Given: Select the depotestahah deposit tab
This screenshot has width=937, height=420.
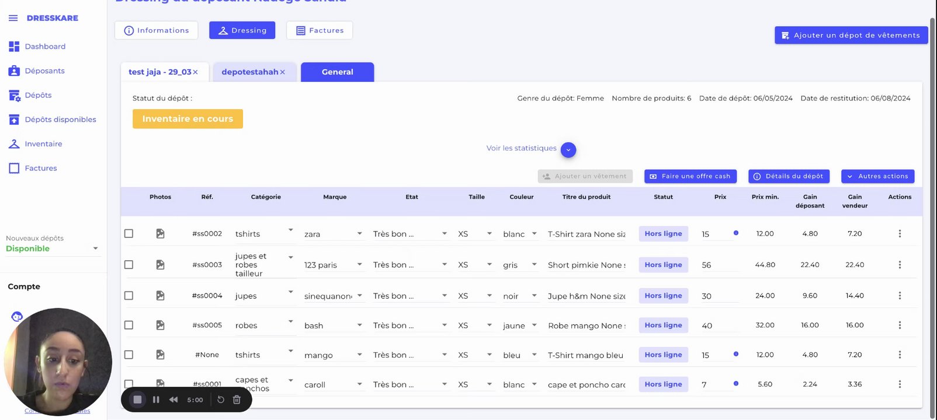Looking at the screenshot, I should (250, 72).
